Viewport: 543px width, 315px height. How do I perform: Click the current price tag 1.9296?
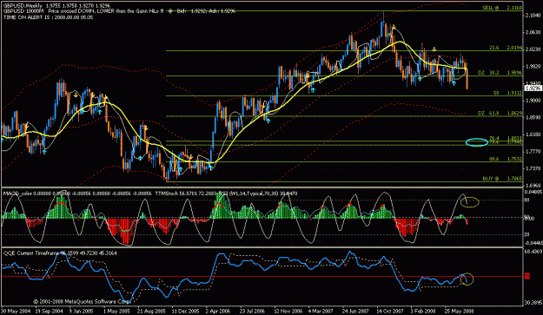click(533, 89)
